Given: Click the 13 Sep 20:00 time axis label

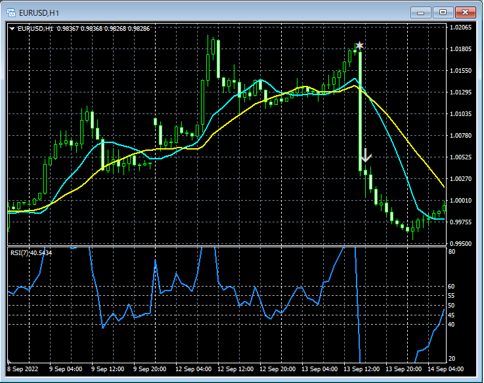Looking at the screenshot, I should 403,369.
